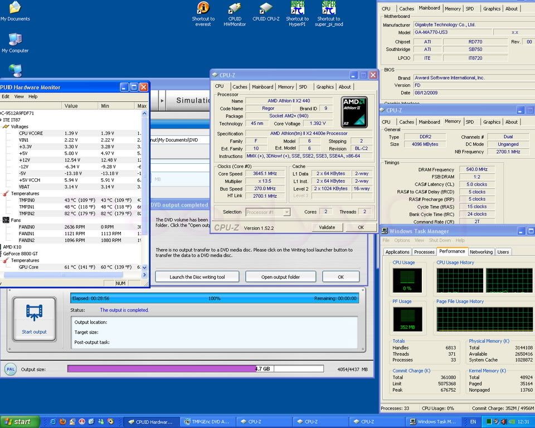Image resolution: width=535 pixels, height=428 pixels.
Task: Click the Open output folder button
Action: click(280, 277)
